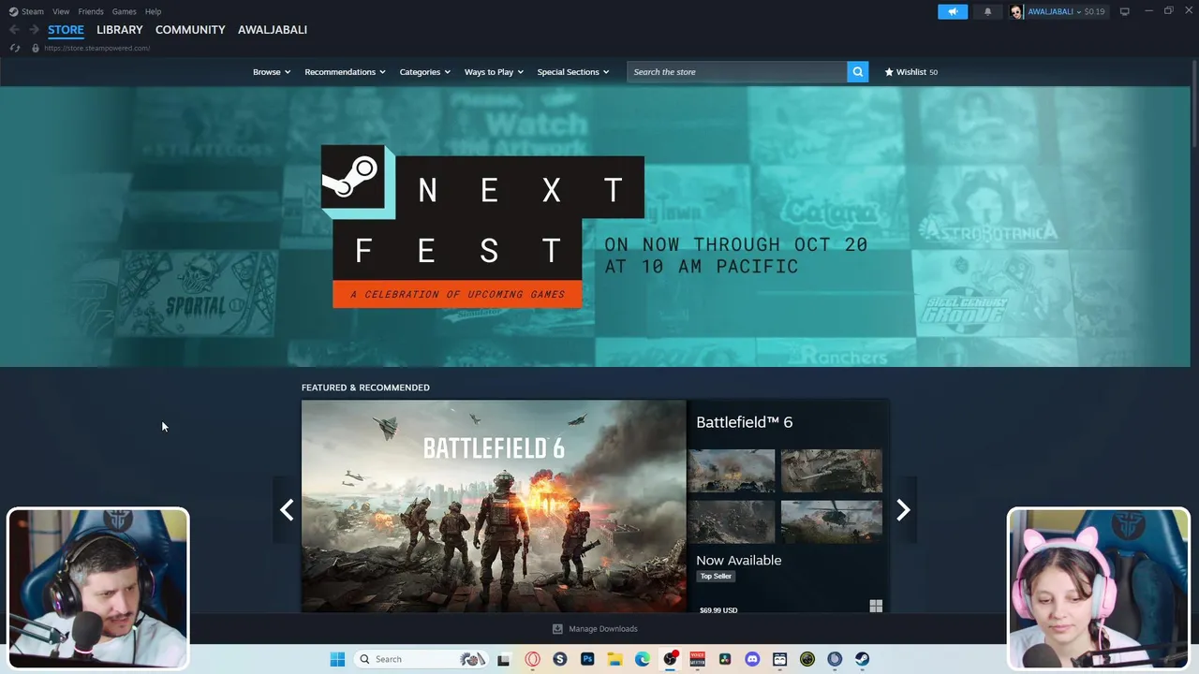This screenshot has width=1199, height=674.
Task: View the first Battlefield 6 screenshot thumbnail
Action: point(732,471)
